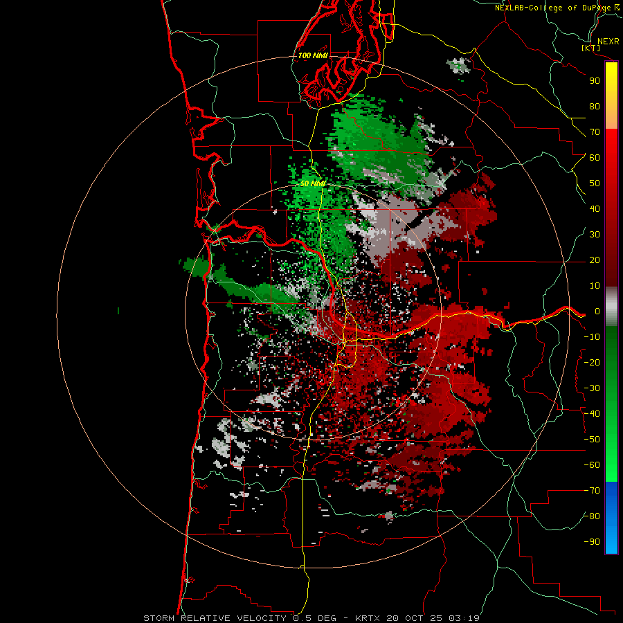Click the positive 90 value on velocity scale

click(595, 81)
